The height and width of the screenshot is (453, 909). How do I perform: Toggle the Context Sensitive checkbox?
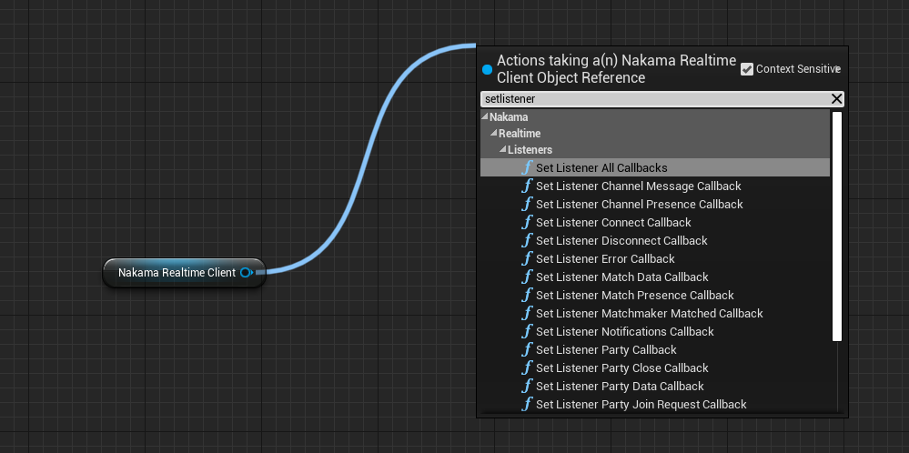pyautogui.click(x=747, y=69)
